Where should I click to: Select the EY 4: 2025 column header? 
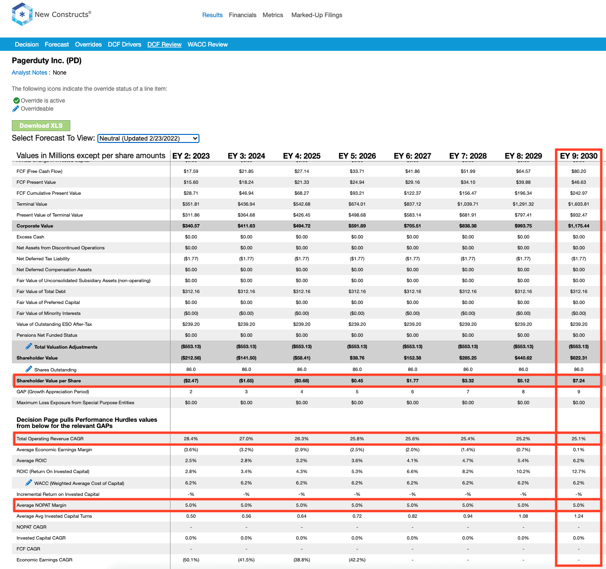[302, 156]
